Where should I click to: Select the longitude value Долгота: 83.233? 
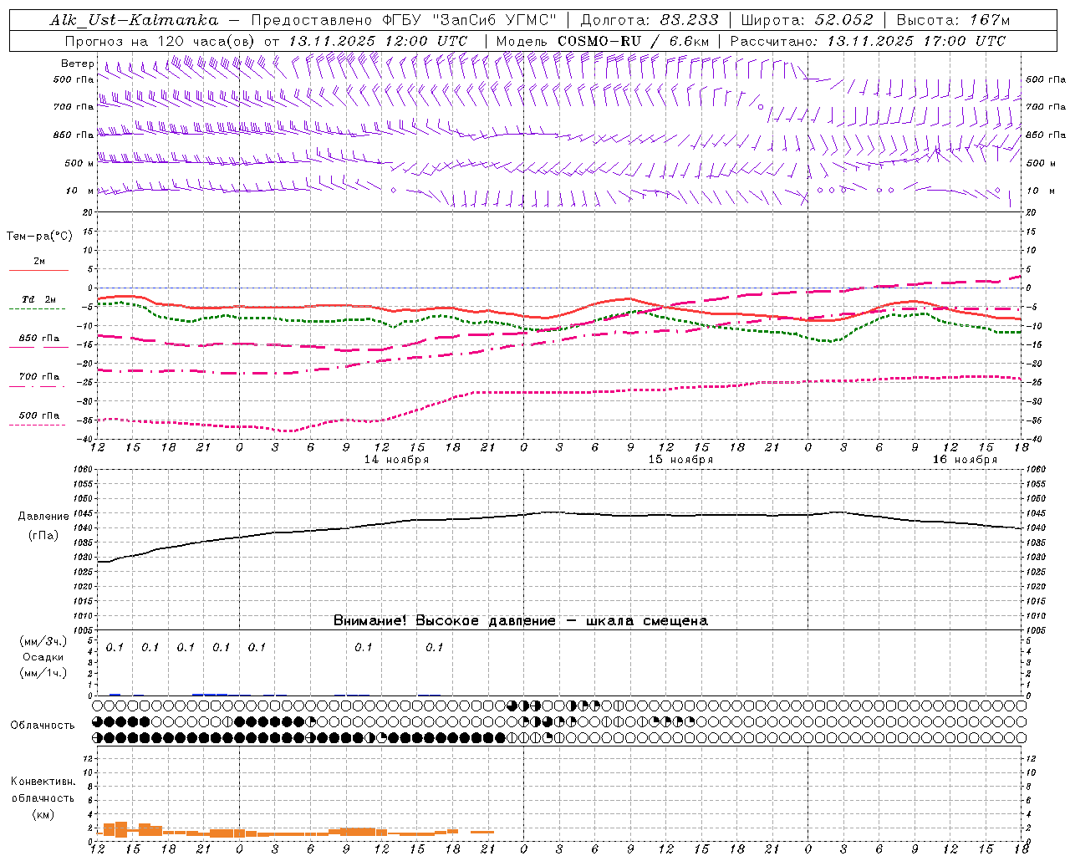click(648, 20)
